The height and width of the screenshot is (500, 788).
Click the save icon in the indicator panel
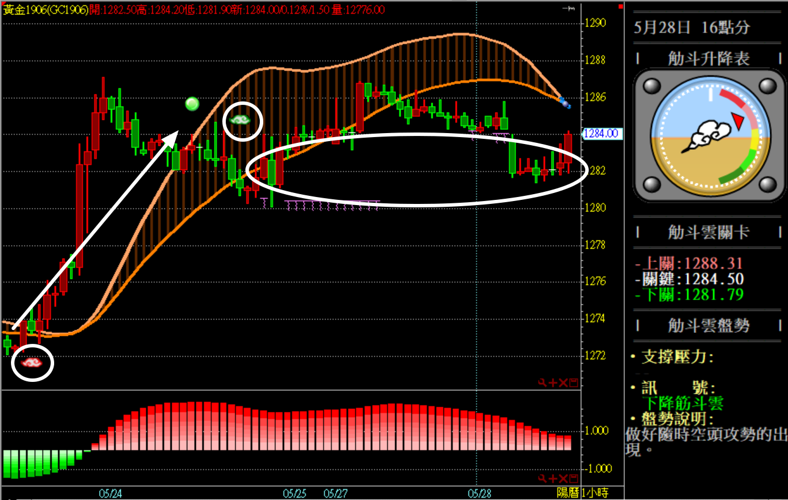573,479
